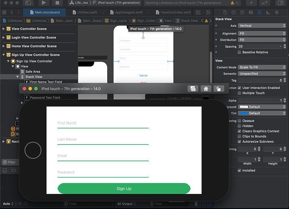Go forward in editor history
Screen dimensions: 289x209
pyautogui.click(x=18, y=12)
